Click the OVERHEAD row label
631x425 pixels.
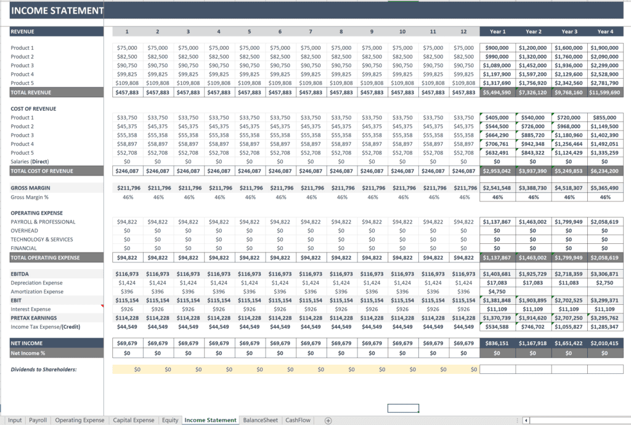(x=24, y=231)
